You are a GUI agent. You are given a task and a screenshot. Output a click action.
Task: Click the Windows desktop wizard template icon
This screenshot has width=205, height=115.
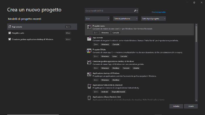pos(89,62)
